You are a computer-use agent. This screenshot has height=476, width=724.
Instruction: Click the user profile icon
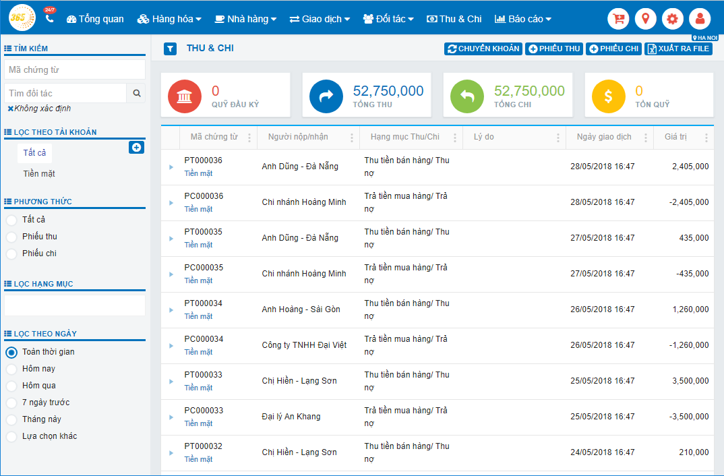(x=700, y=19)
